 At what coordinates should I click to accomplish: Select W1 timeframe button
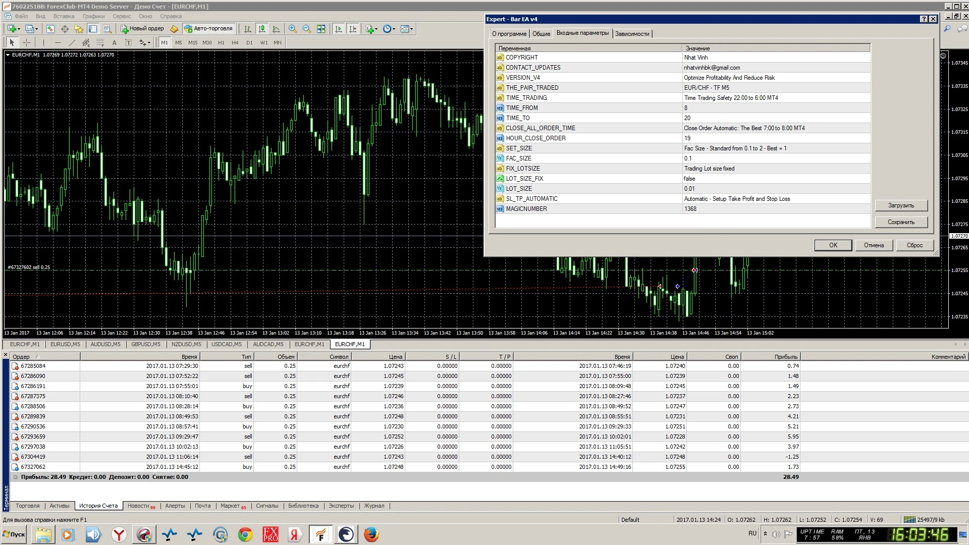(263, 42)
